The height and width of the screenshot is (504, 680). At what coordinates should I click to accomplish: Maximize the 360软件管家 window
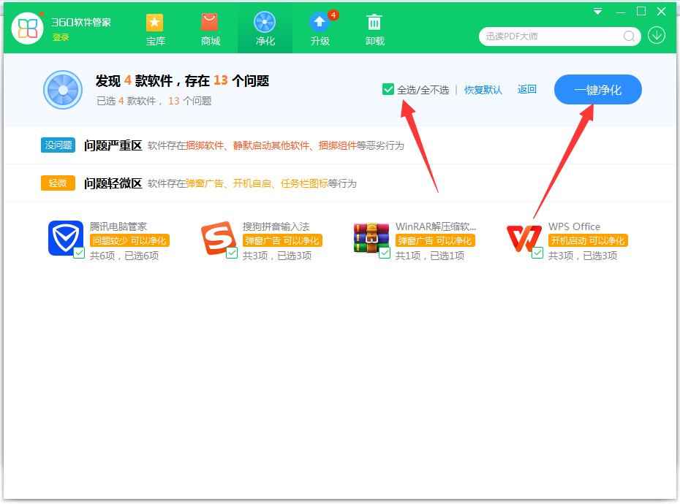coord(641,11)
